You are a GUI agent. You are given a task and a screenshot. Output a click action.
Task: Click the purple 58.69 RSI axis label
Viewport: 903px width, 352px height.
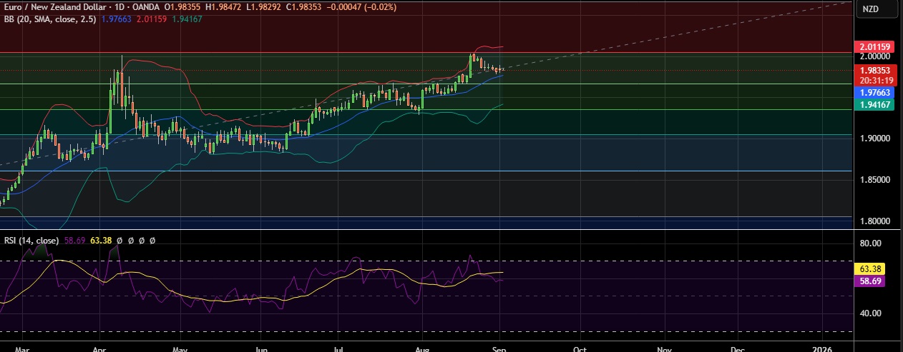870,281
